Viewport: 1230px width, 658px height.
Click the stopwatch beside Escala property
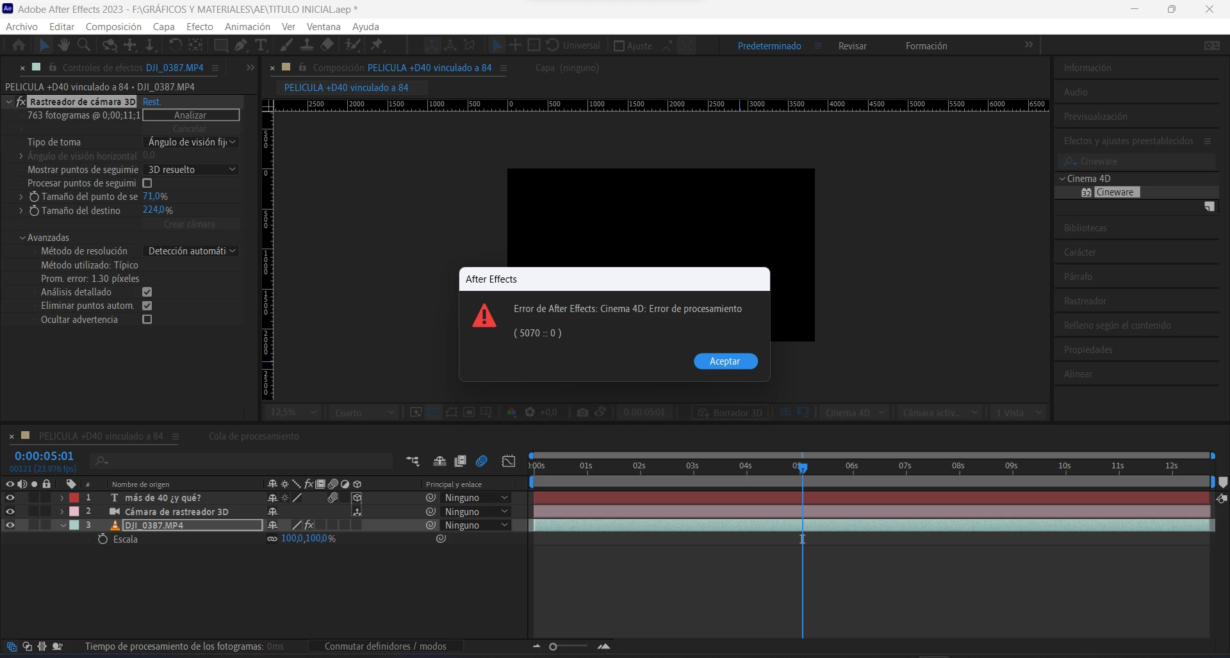(102, 539)
